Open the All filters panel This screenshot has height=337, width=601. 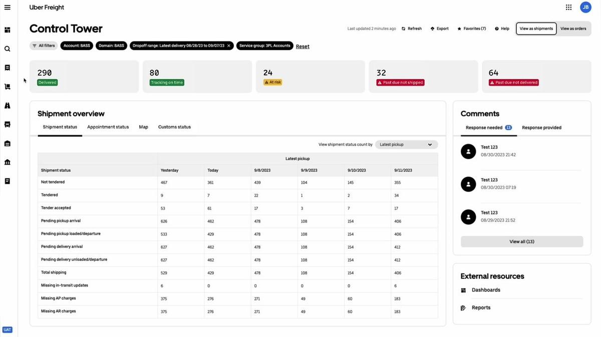coord(44,46)
